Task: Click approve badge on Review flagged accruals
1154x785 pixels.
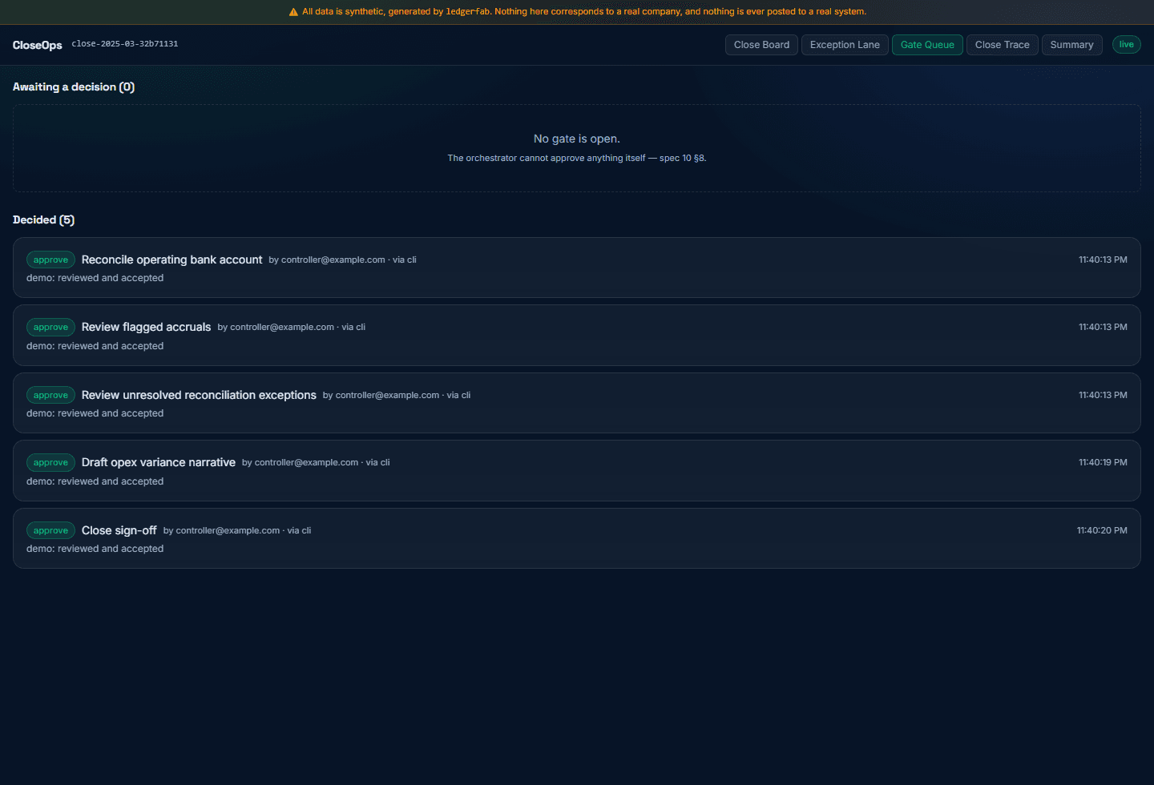Action: tap(50, 327)
